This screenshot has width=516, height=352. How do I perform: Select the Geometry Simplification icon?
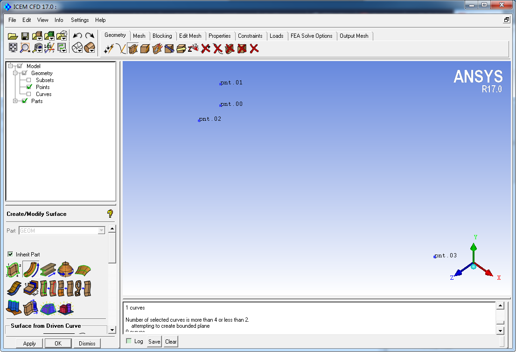48,308
